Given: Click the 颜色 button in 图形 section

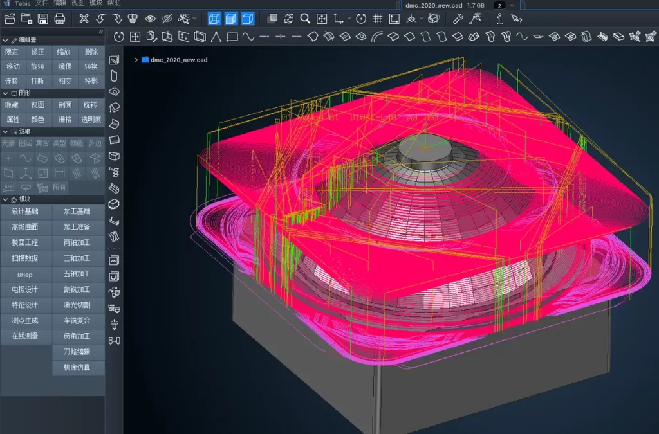Looking at the screenshot, I should (38, 120).
